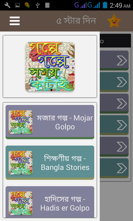Tap the USB icon in status bar
This screenshot has width=133, height=221.
coord(37,5)
